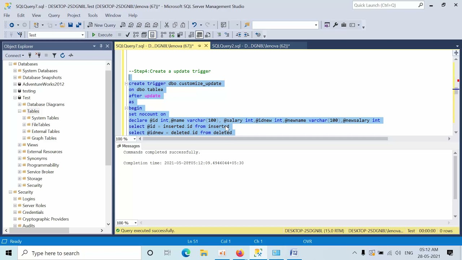Open the editor zoom 100 % dropdown

[x=135, y=139]
